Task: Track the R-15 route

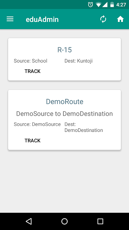Action: (33, 71)
